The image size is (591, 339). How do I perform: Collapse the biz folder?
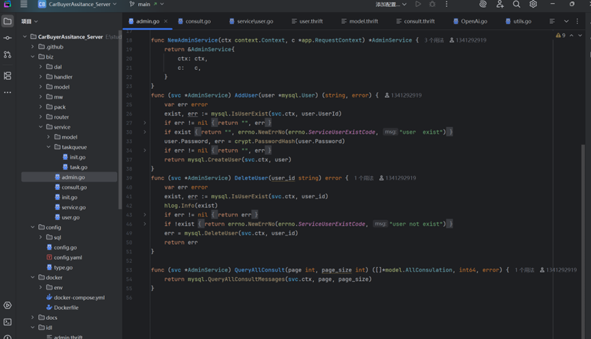[x=32, y=57]
